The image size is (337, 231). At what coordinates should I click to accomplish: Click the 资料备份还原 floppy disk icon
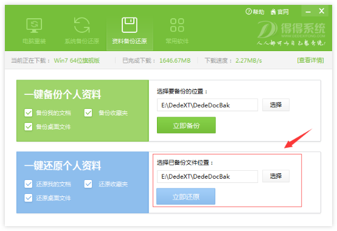(130, 25)
